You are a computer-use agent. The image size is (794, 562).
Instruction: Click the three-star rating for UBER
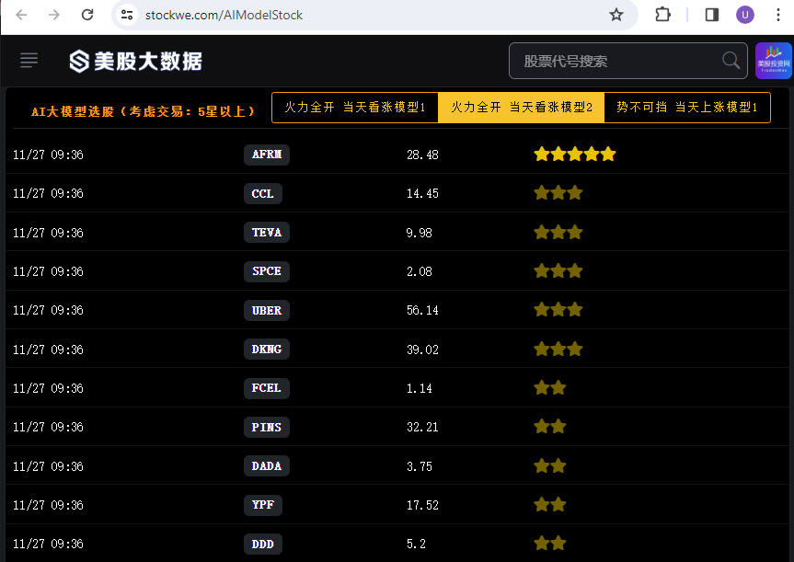coord(558,310)
